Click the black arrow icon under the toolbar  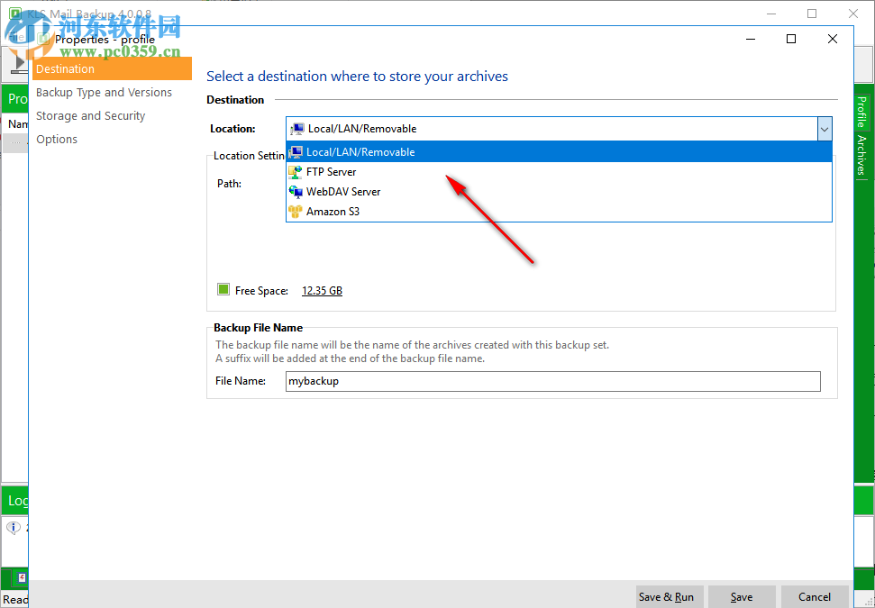(x=18, y=63)
